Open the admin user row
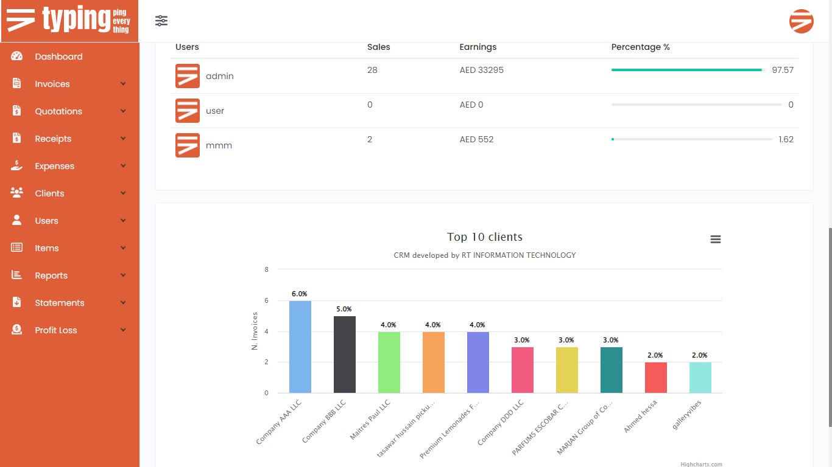 (219, 76)
